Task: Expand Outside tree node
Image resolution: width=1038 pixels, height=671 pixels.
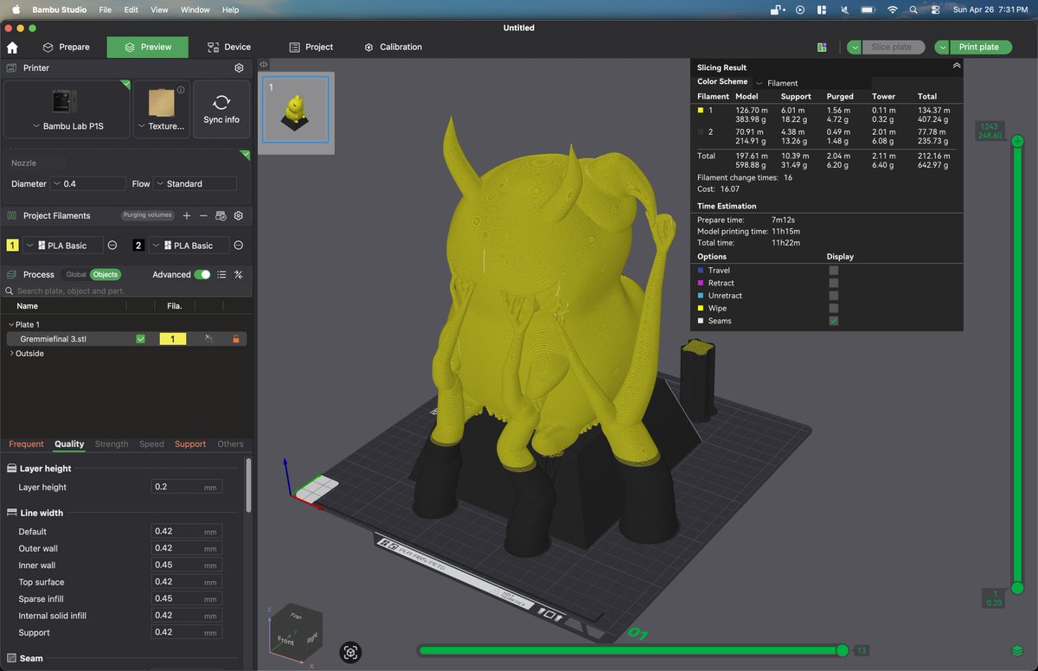Action: (x=11, y=354)
